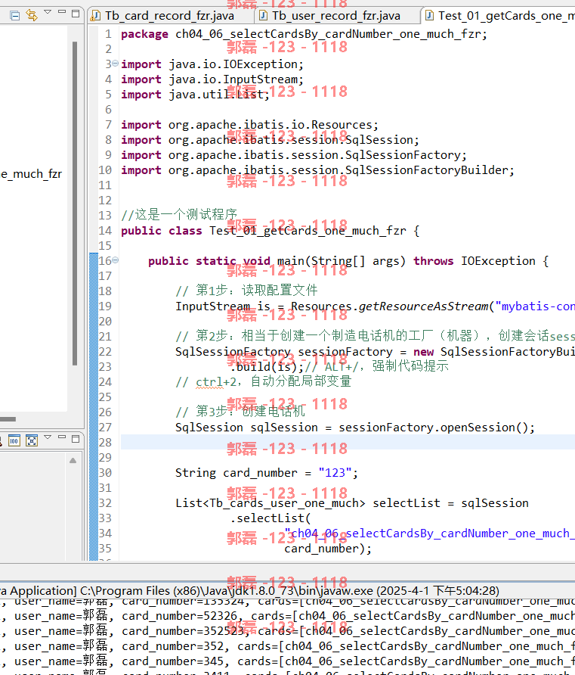Click class name 'Test_01_getCards_one_much_fzr' on line 14
The height and width of the screenshot is (675, 575).
pyautogui.click(x=308, y=231)
